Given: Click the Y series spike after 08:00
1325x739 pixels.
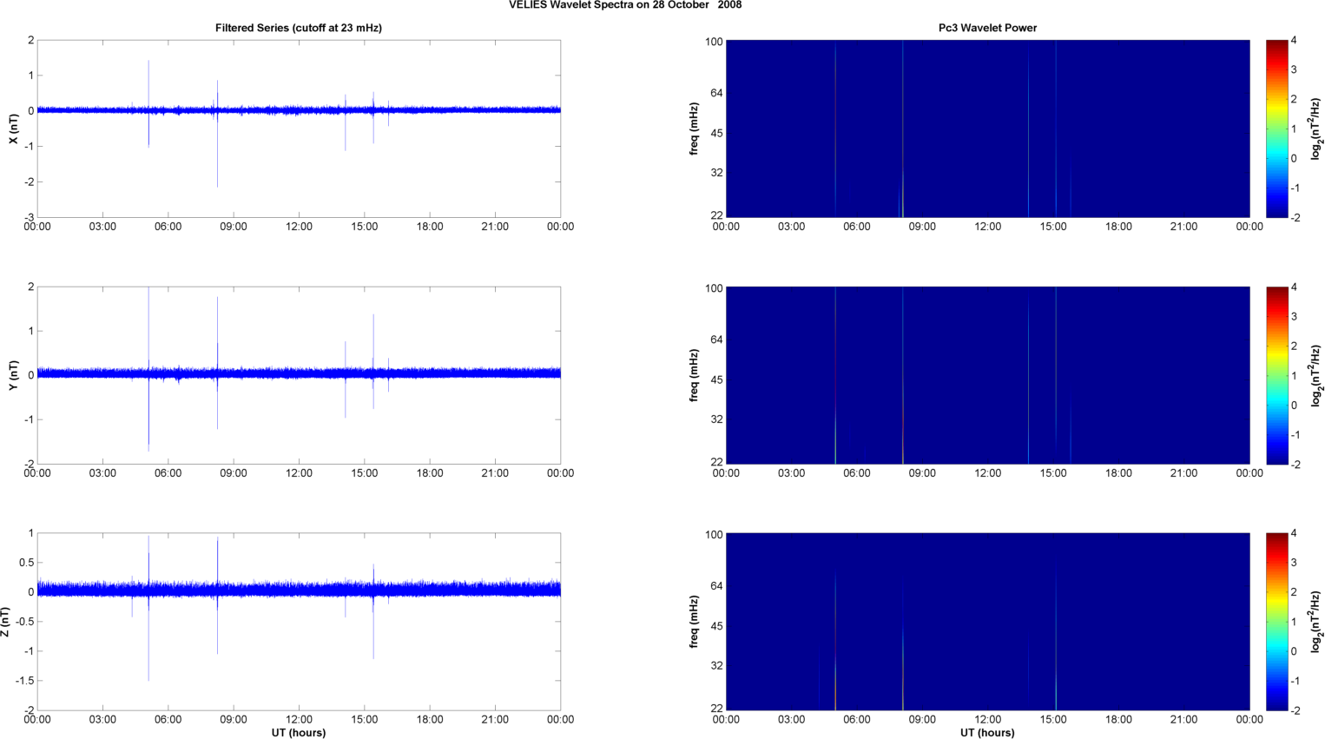Looking at the screenshot, I should click(217, 363).
